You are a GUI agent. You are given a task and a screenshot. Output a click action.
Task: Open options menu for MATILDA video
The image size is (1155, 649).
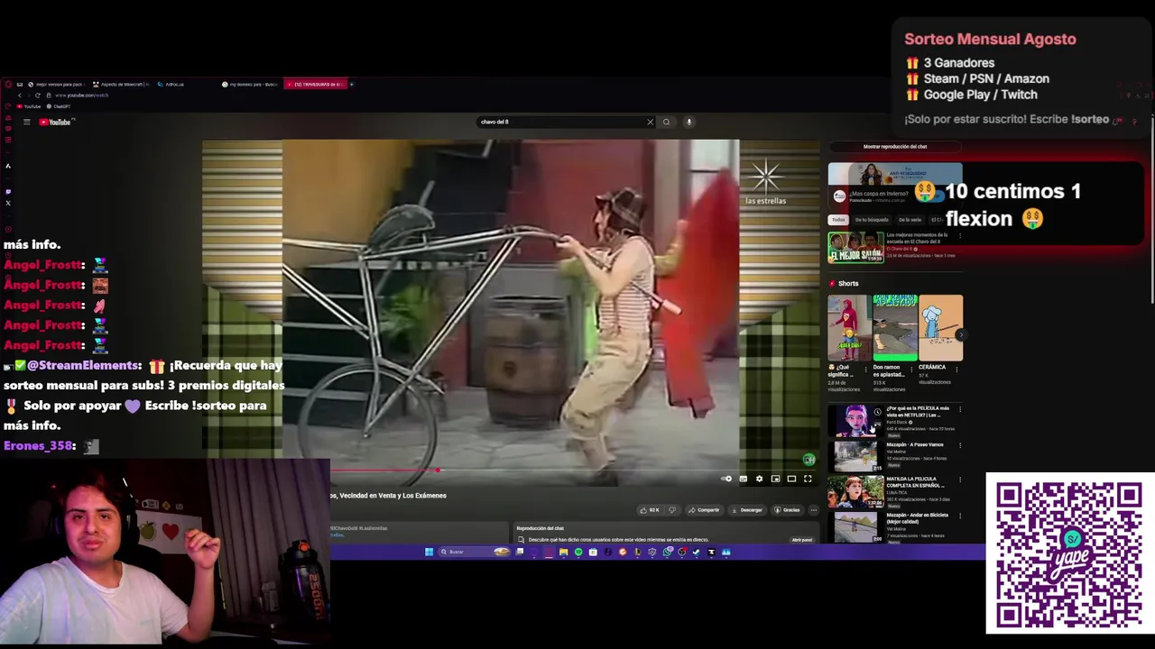[960, 479]
